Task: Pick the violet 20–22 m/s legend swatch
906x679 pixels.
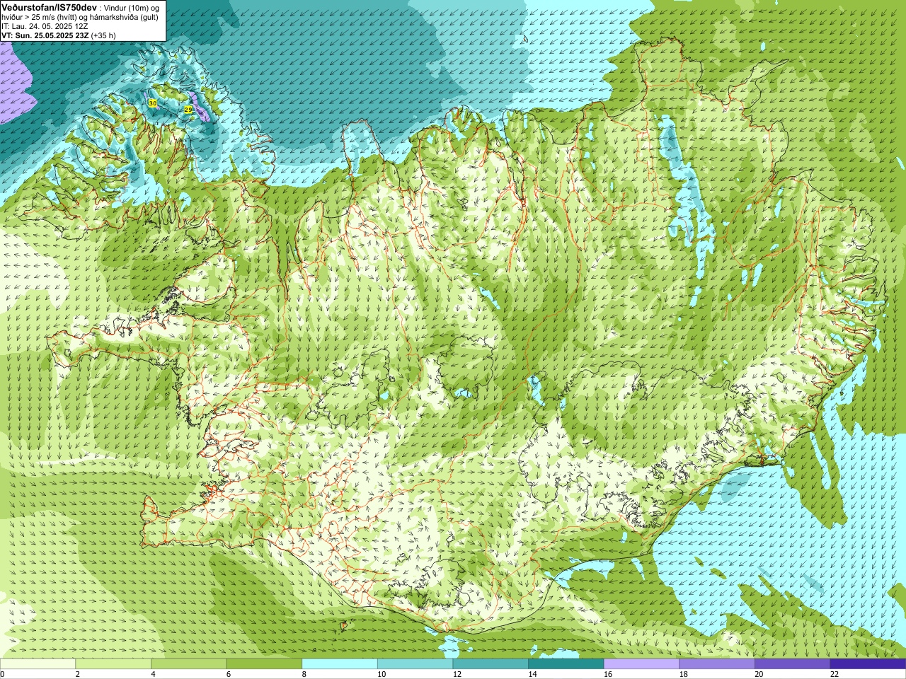Action: point(792,664)
